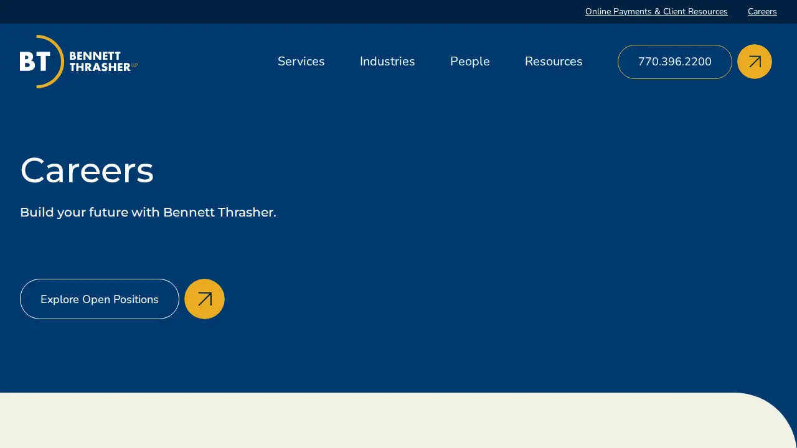
Task: Open the Services menu
Action: pyautogui.click(x=301, y=62)
